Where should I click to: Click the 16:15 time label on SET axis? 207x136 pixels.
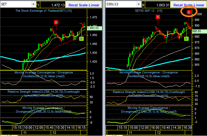click(81, 127)
